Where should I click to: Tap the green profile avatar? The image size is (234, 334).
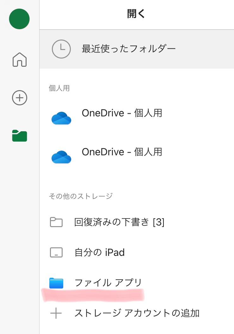[19, 19]
